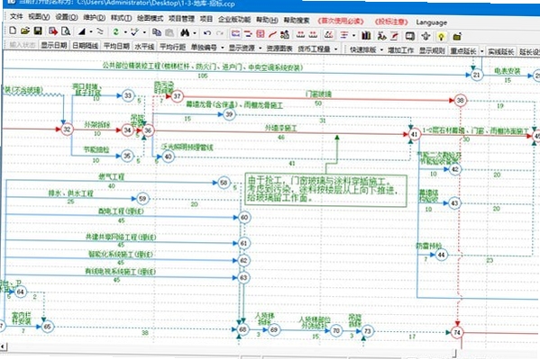Open dropdown arrow next to green refresh icon
540x359 pixels.
(x=125, y=32)
